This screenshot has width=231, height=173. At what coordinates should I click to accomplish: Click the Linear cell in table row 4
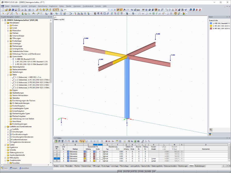(x=153, y=158)
